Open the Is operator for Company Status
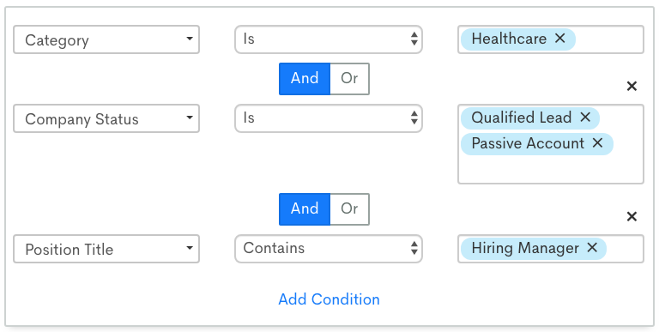 point(329,118)
